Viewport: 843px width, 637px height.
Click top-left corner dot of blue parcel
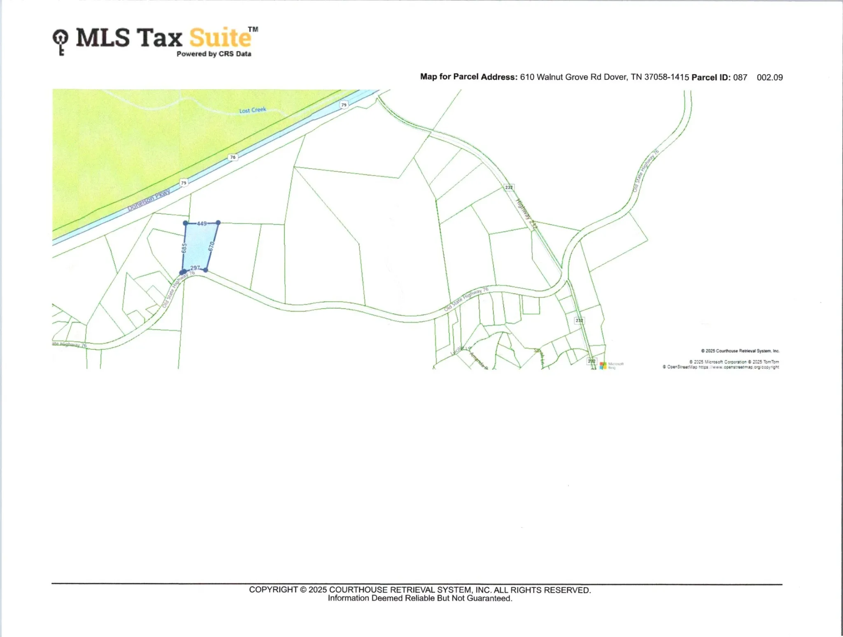(x=186, y=223)
